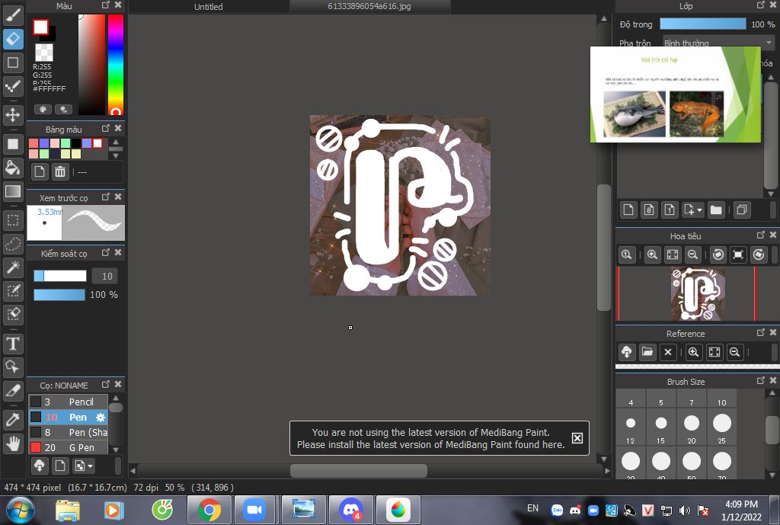
Task: Float the Màu color panel
Action: coord(105,5)
